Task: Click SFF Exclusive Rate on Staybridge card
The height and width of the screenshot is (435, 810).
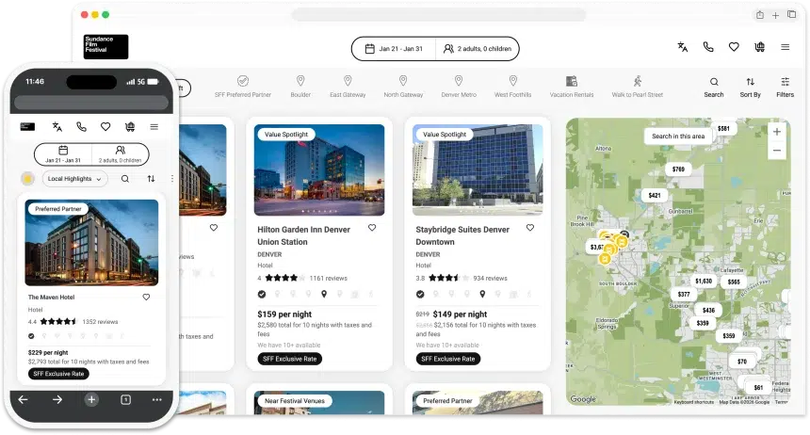Action: pos(448,359)
